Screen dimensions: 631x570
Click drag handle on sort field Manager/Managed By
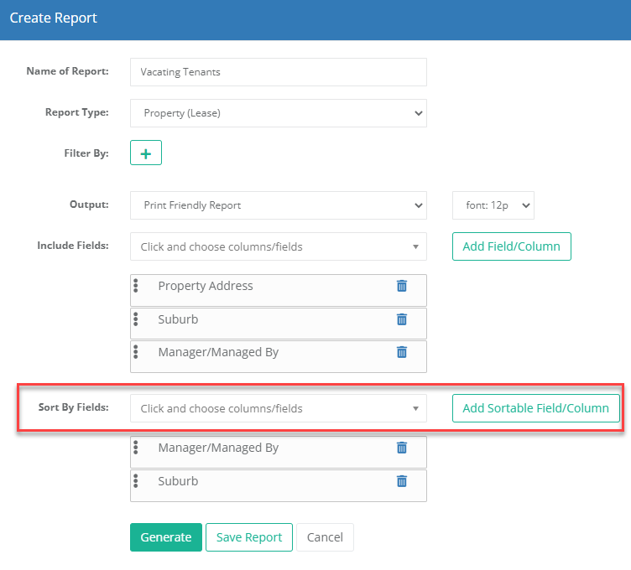pyautogui.click(x=136, y=448)
